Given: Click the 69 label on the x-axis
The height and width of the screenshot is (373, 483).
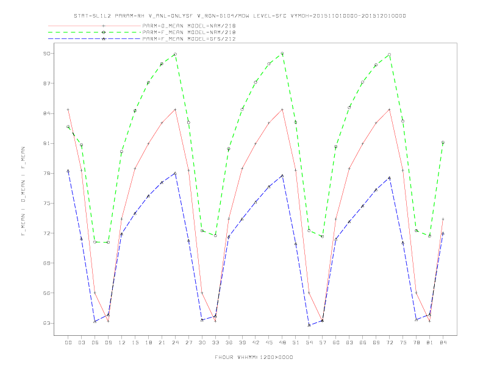Looking at the screenshot, I should (376, 343).
